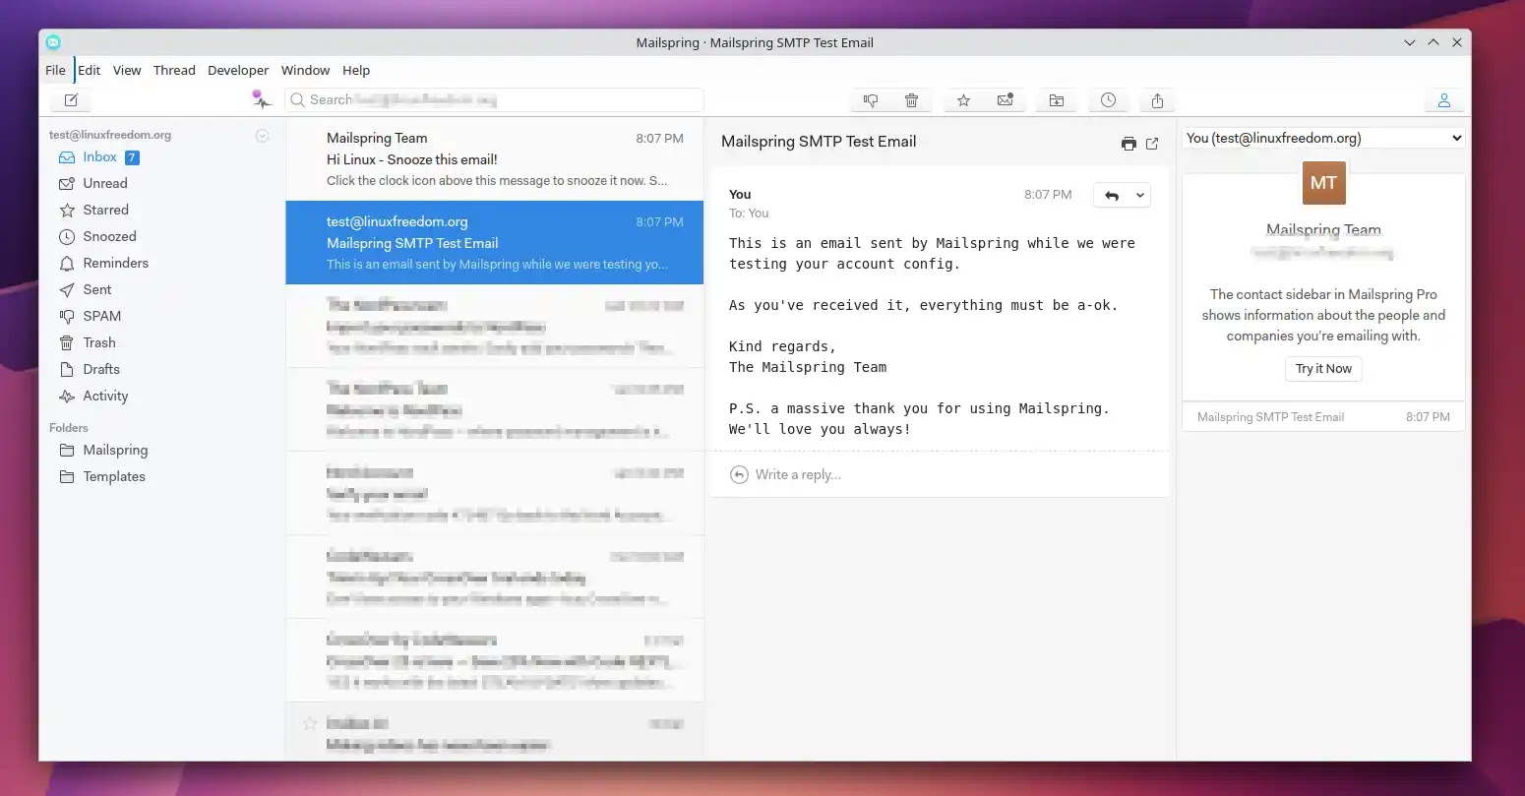Select the Mailspring Team snooze email
Viewport: 1525px width, 796px height.
(494, 159)
